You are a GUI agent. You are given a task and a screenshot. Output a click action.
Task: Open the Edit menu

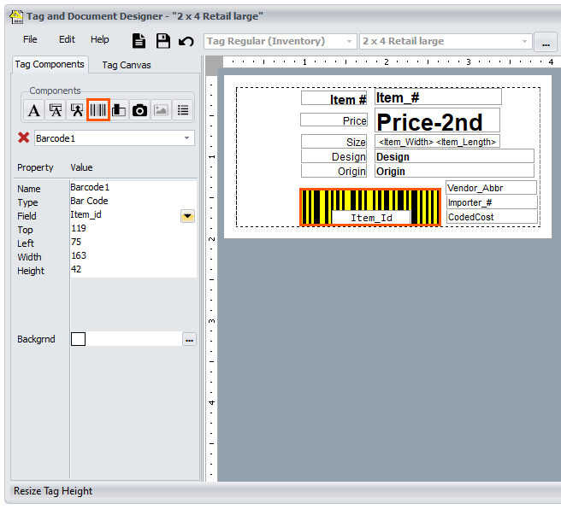tap(67, 39)
